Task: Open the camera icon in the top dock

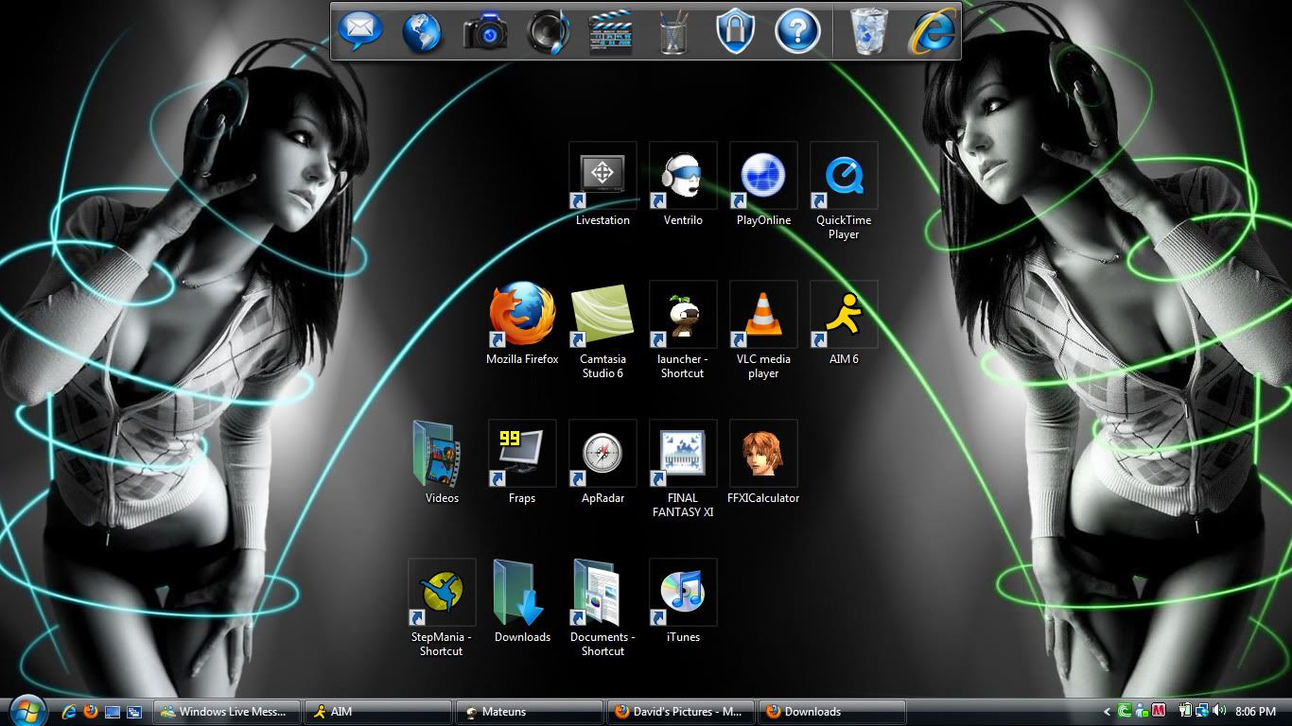Action: coord(486,32)
